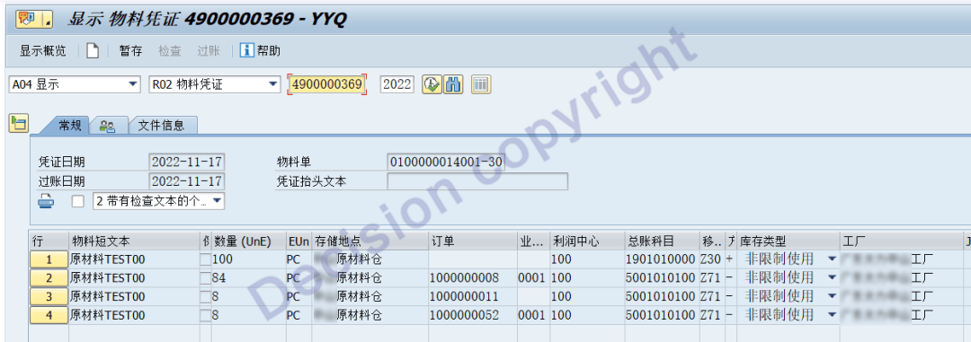Click the 检查 toolbar button

[170, 50]
